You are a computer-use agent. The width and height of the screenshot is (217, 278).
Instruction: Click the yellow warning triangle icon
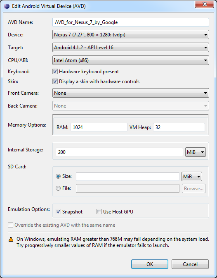[11, 239]
